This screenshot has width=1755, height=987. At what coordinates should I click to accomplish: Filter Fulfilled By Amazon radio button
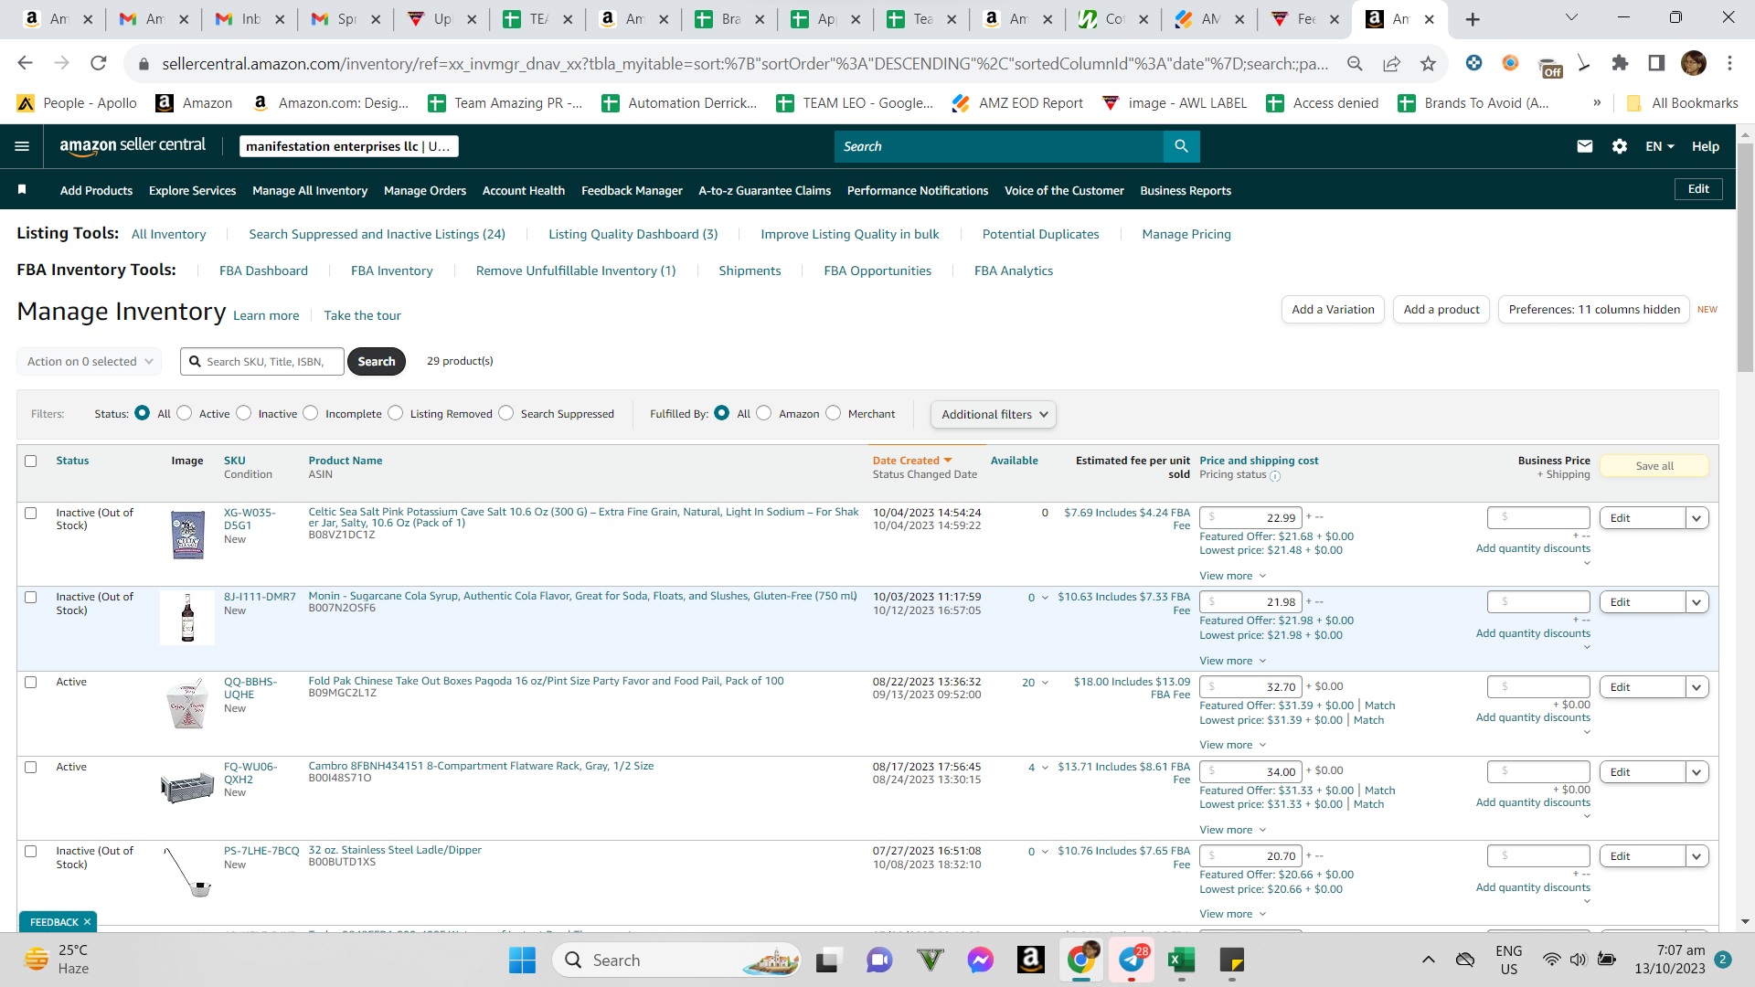click(x=764, y=413)
